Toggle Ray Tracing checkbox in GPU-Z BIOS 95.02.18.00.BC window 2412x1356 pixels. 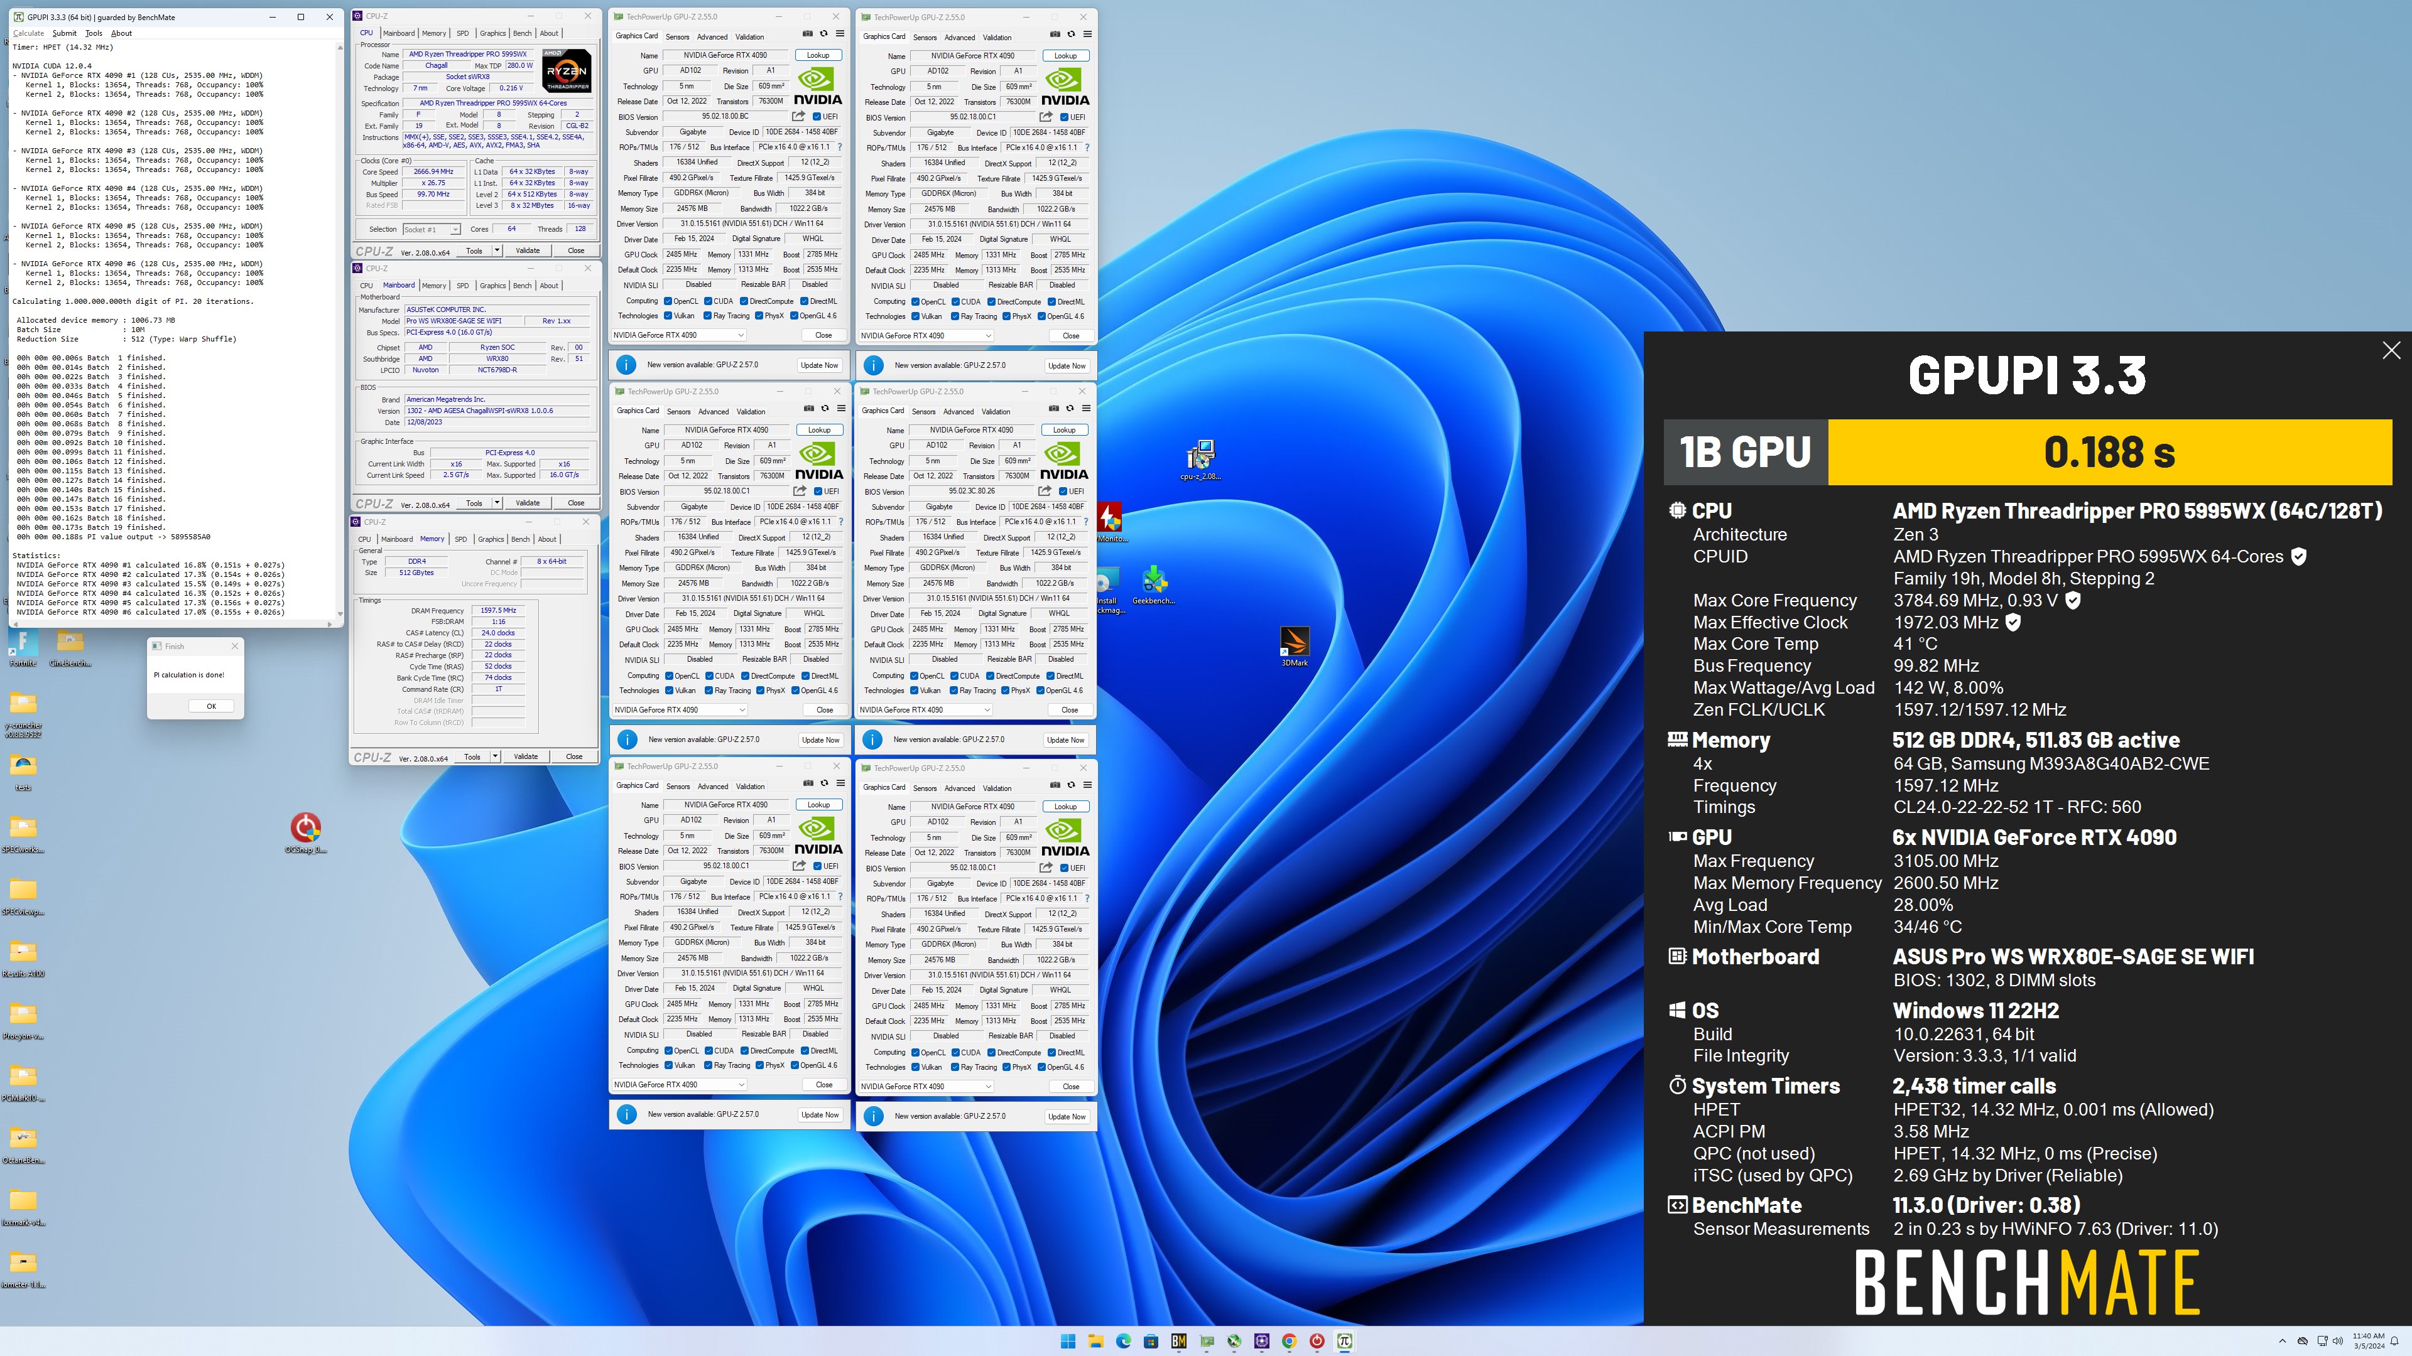coord(708,316)
